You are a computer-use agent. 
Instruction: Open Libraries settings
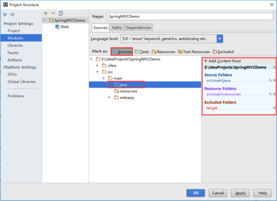click(x=15, y=45)
